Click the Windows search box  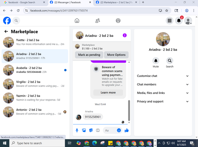(x=37, y=143)
